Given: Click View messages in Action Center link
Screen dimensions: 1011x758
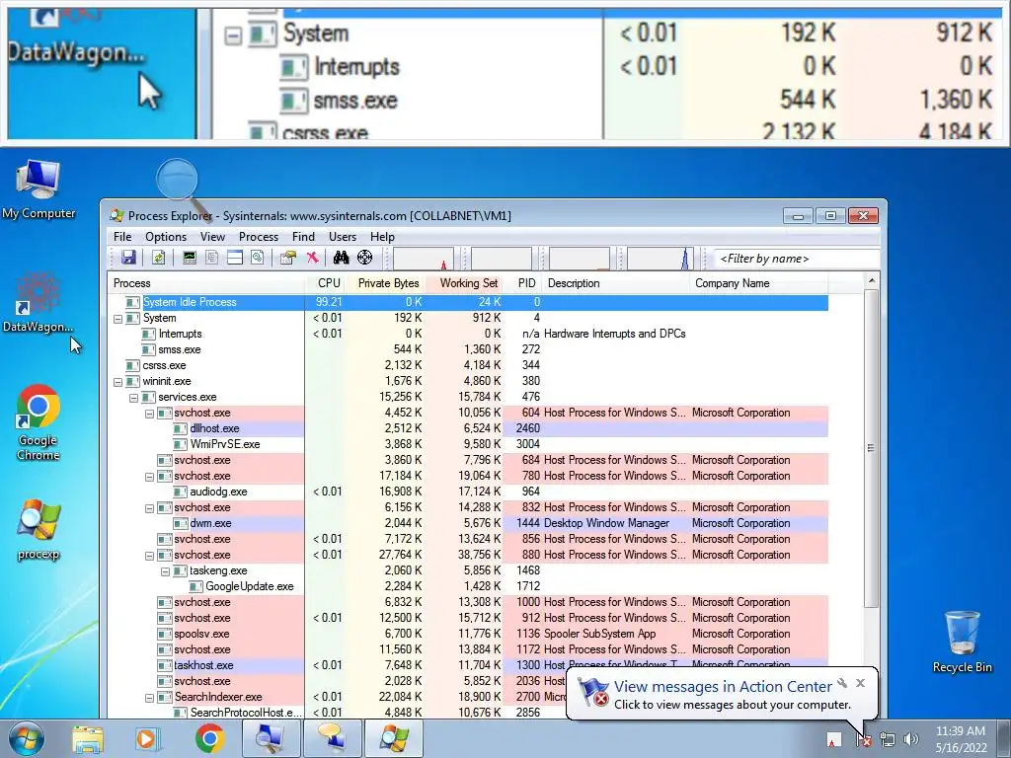Looking at the screenshot, I should tap(722, 687).
